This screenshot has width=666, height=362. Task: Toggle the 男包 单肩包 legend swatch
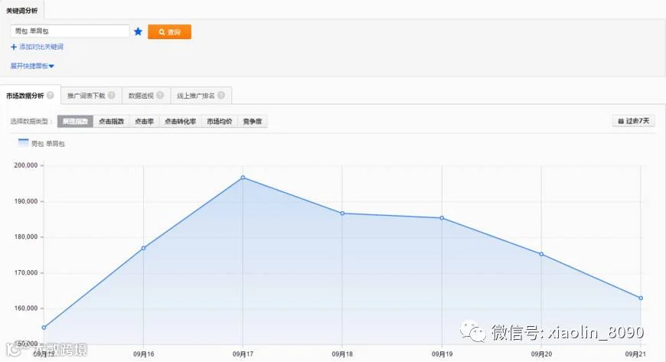pyautogui.click(x=24, y=143)
